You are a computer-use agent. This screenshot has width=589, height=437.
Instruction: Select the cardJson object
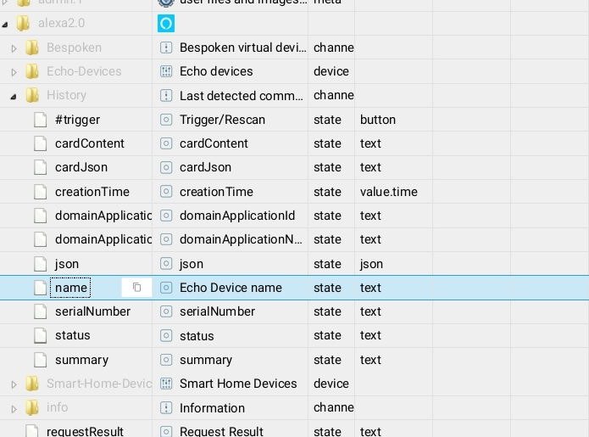pos(81,167)
